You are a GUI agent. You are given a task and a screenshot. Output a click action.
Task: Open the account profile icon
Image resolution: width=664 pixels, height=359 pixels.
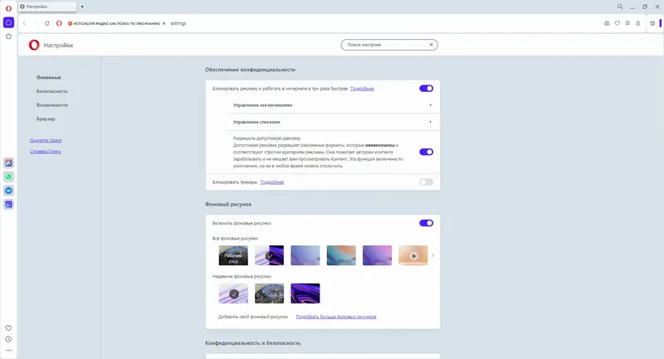click(637, 23)
